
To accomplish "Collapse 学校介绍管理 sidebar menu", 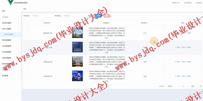I will 10,29.
